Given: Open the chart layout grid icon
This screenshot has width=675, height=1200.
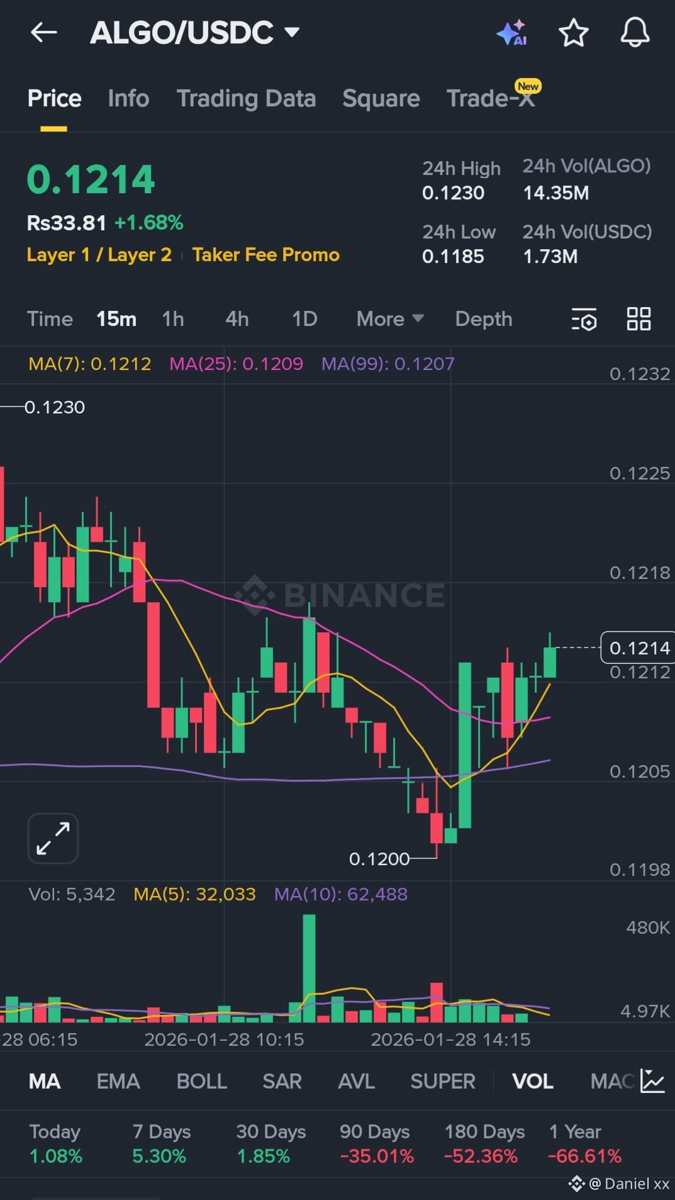Looking at the screenshot, I should click(x=639, y=319).
